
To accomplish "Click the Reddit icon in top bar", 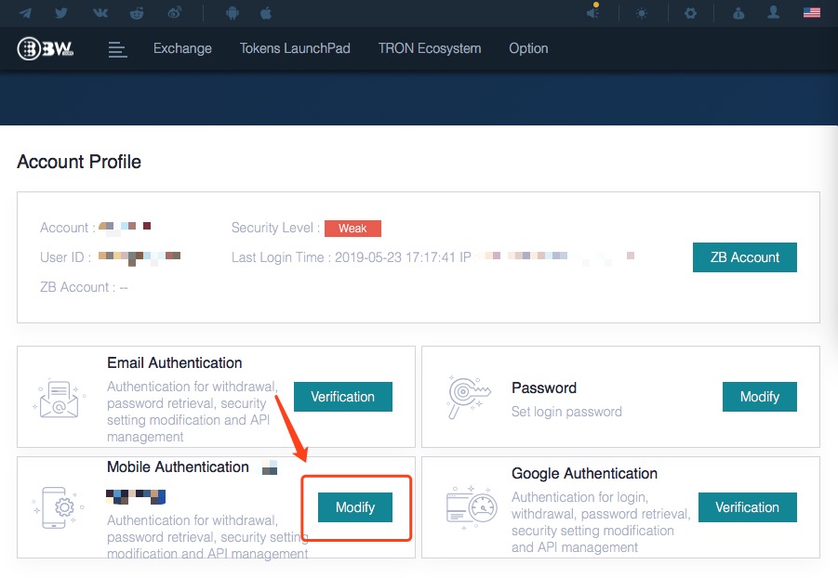I will click(x=138, y=13).
